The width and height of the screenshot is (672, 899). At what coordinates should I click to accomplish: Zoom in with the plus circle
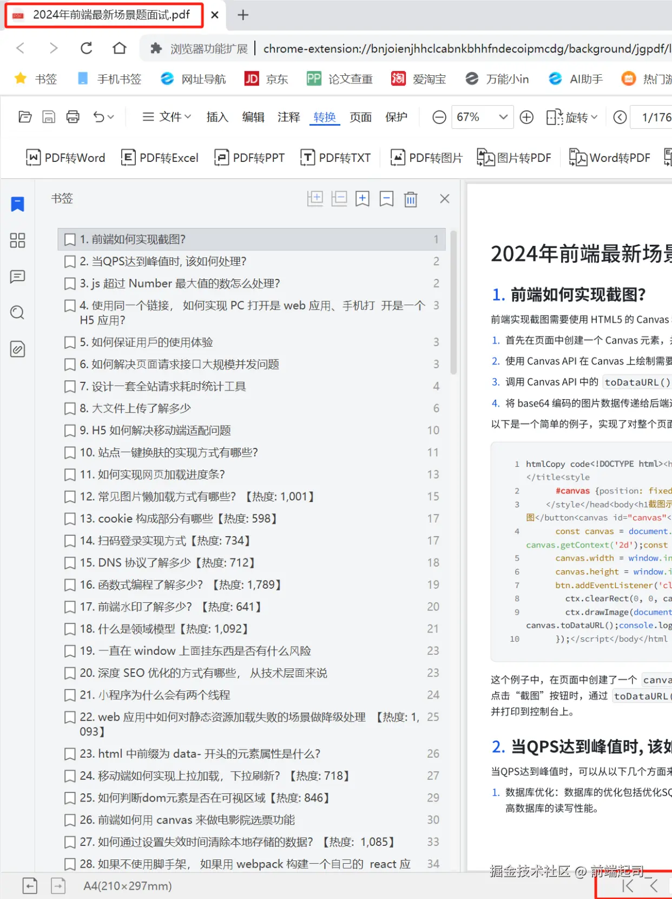[x=526, y=117]
